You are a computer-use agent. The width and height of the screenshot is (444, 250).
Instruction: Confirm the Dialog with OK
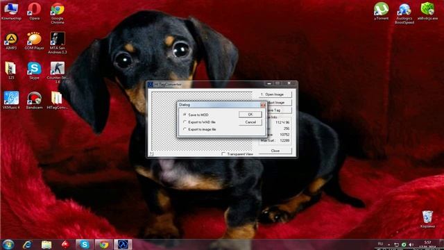point(250,115)
